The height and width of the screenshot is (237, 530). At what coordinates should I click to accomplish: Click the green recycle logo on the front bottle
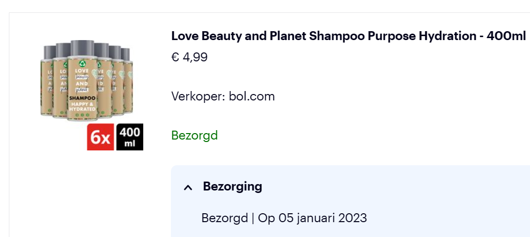coord(82,64)
